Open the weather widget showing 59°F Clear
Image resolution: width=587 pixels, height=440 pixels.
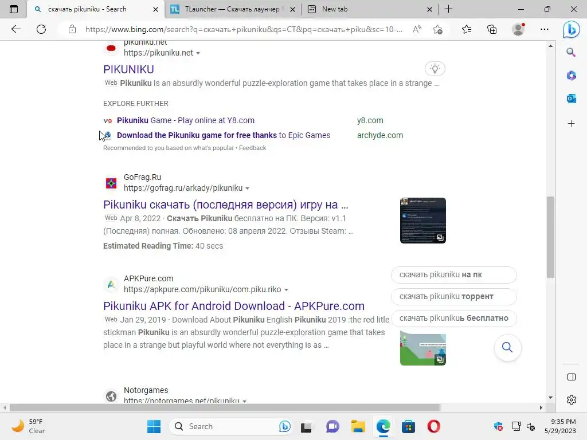point(29,426)
